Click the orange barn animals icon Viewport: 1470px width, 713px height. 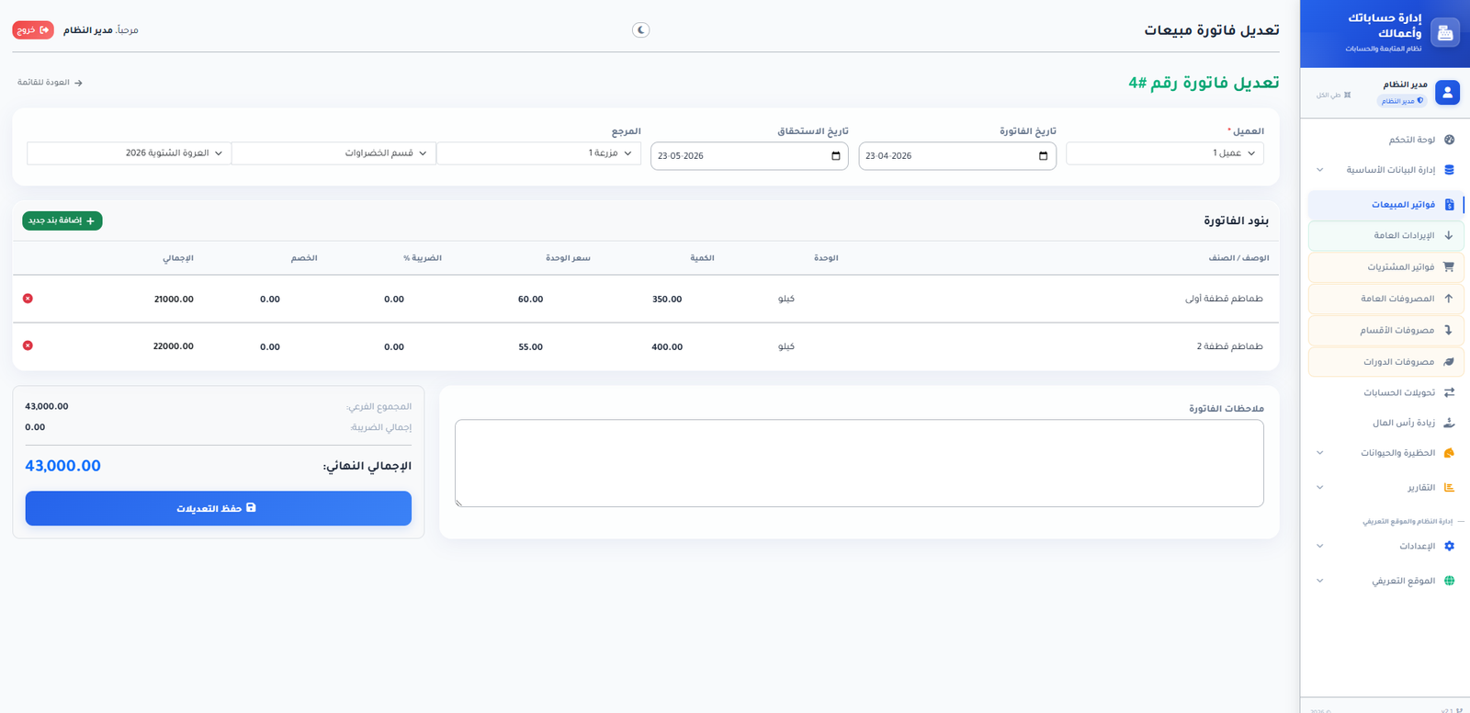tap(1449, 453)
